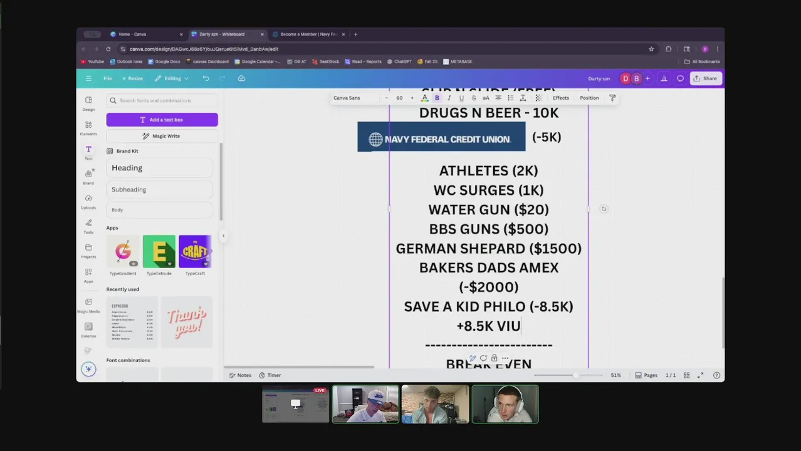801x451 pixels.
Task: Open the 51% zoom level dropdown
Action: point(615,375)
